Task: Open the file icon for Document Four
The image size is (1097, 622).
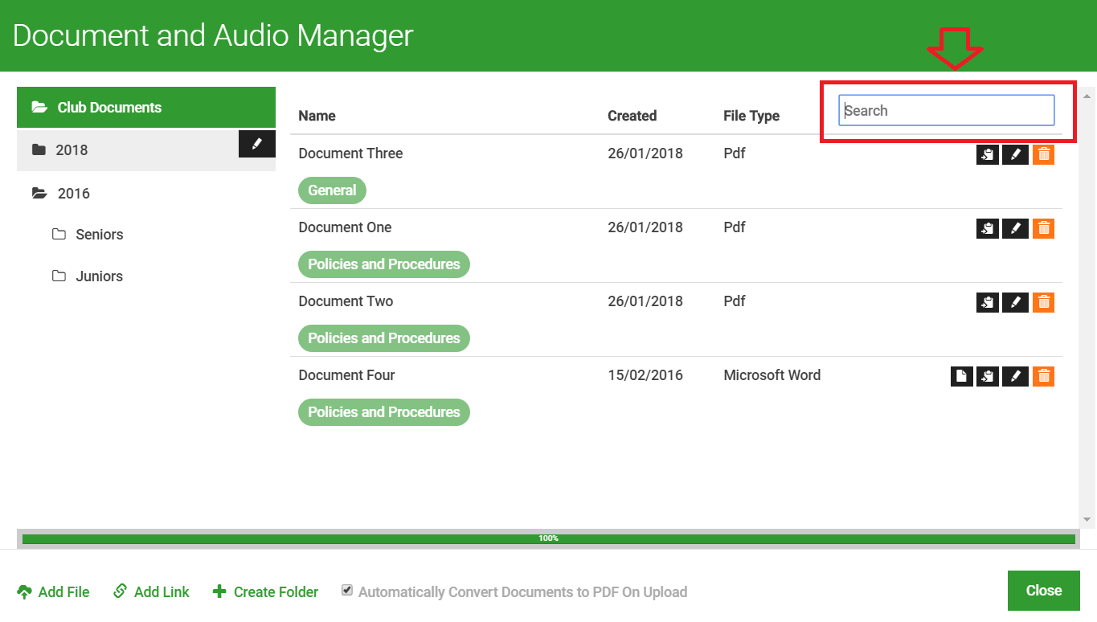Action: point(961,376)
